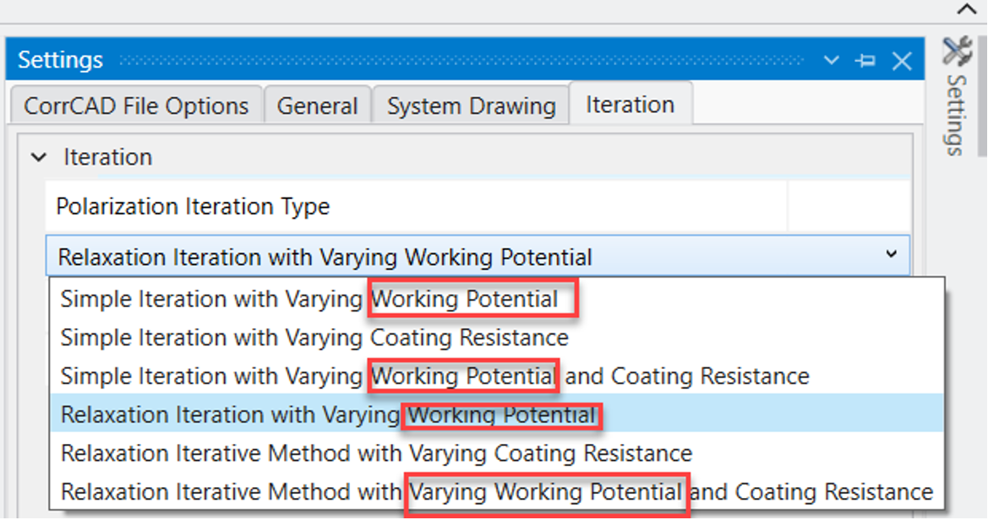The height and width of the screenshot is (520, 988).
Task: Choose Simple Iteration with Varying Coating Resistance
Action: pyautogui.click(x=314, y=338)
